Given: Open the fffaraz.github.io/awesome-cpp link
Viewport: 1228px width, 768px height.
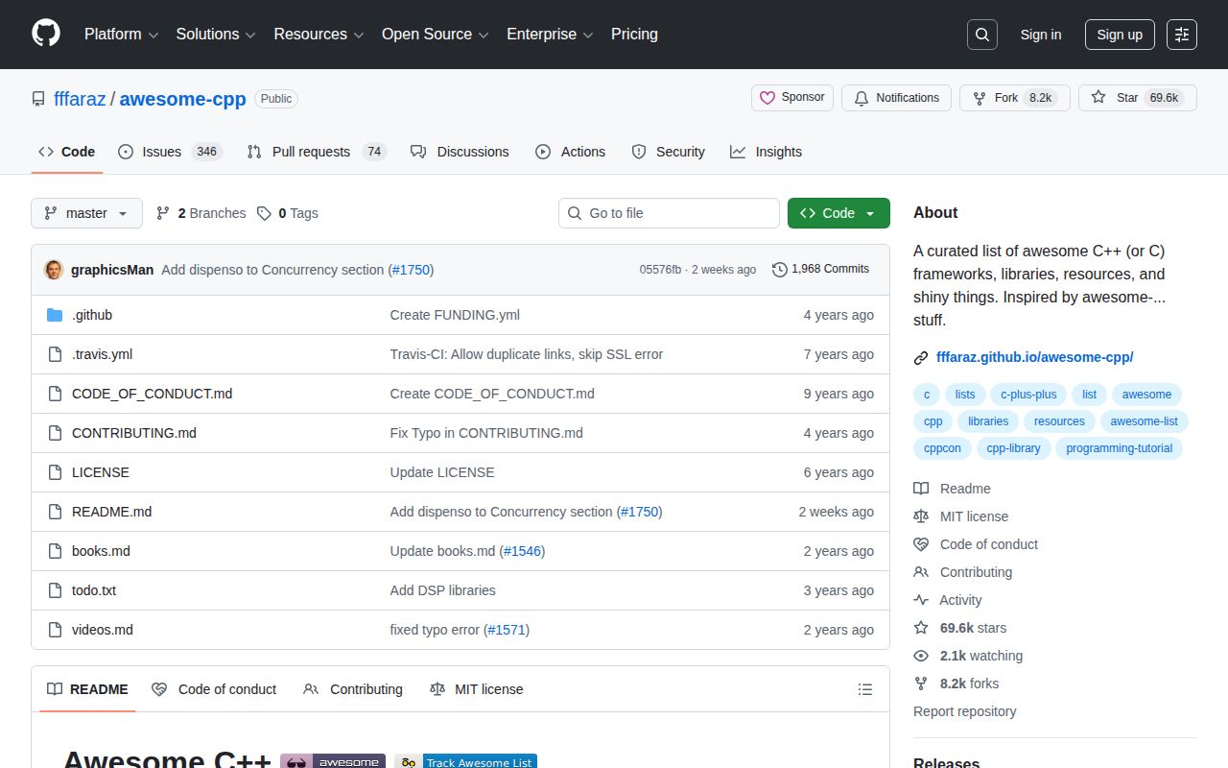Looking at the screenshot, I should [x=1034, y=357].
